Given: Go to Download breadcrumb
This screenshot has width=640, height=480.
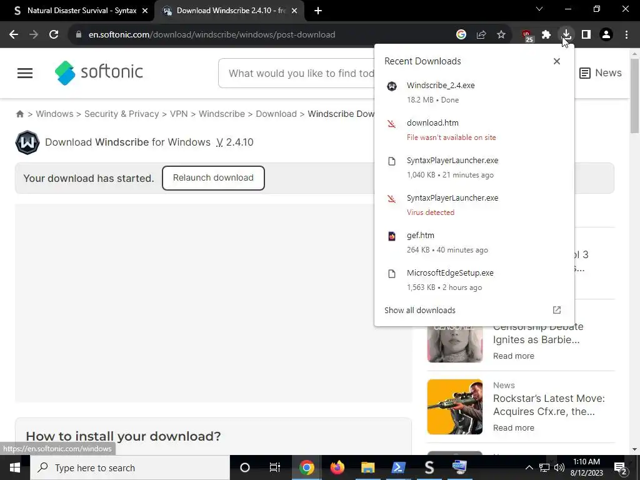Looking at the screenshot, I should (x=276, y=114).
